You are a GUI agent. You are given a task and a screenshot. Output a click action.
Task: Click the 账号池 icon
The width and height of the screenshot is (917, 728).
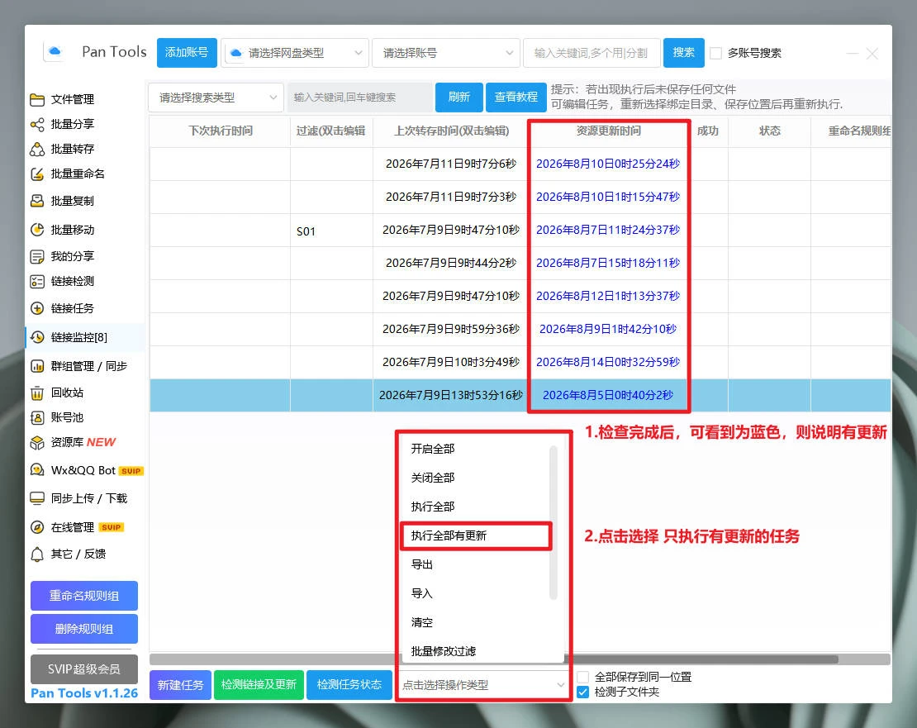coord(37,417)
